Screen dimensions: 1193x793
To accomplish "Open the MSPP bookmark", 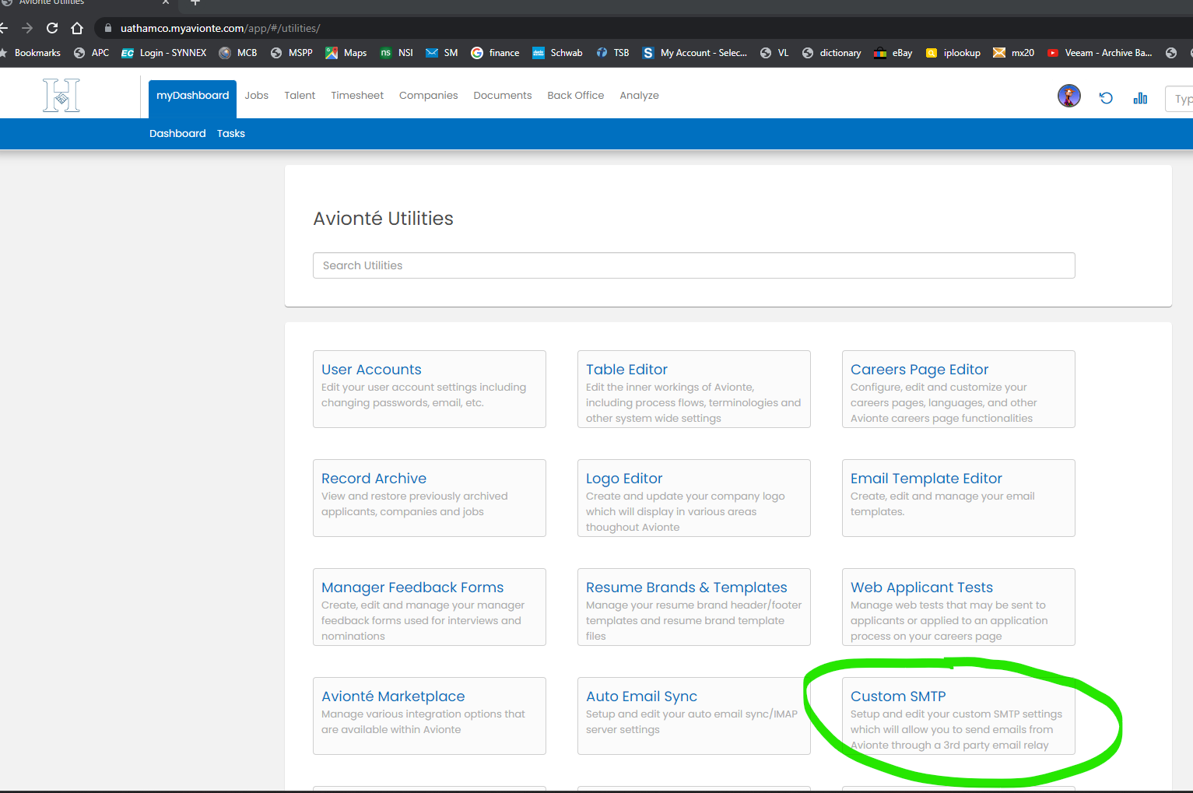I will [x=292, y=53].
